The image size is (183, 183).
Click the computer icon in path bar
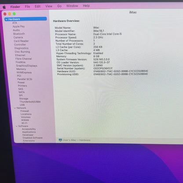60,140
